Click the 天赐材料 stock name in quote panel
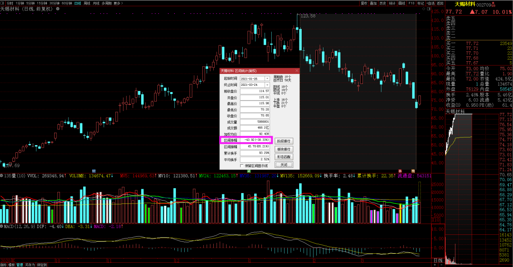 tap(465, 4)
